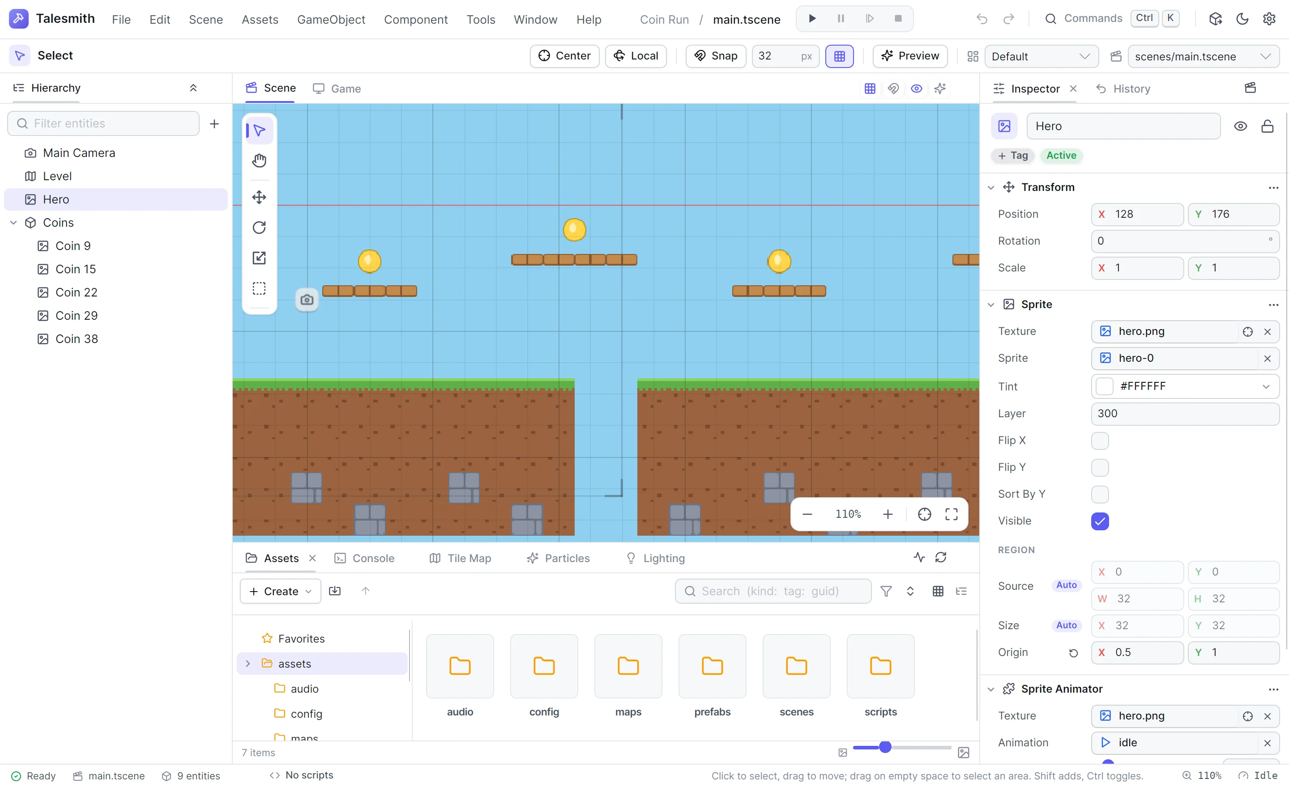Select the Rotate tool in scene toolbar
Screen dimensions: 1289x787
pos(259,227)
